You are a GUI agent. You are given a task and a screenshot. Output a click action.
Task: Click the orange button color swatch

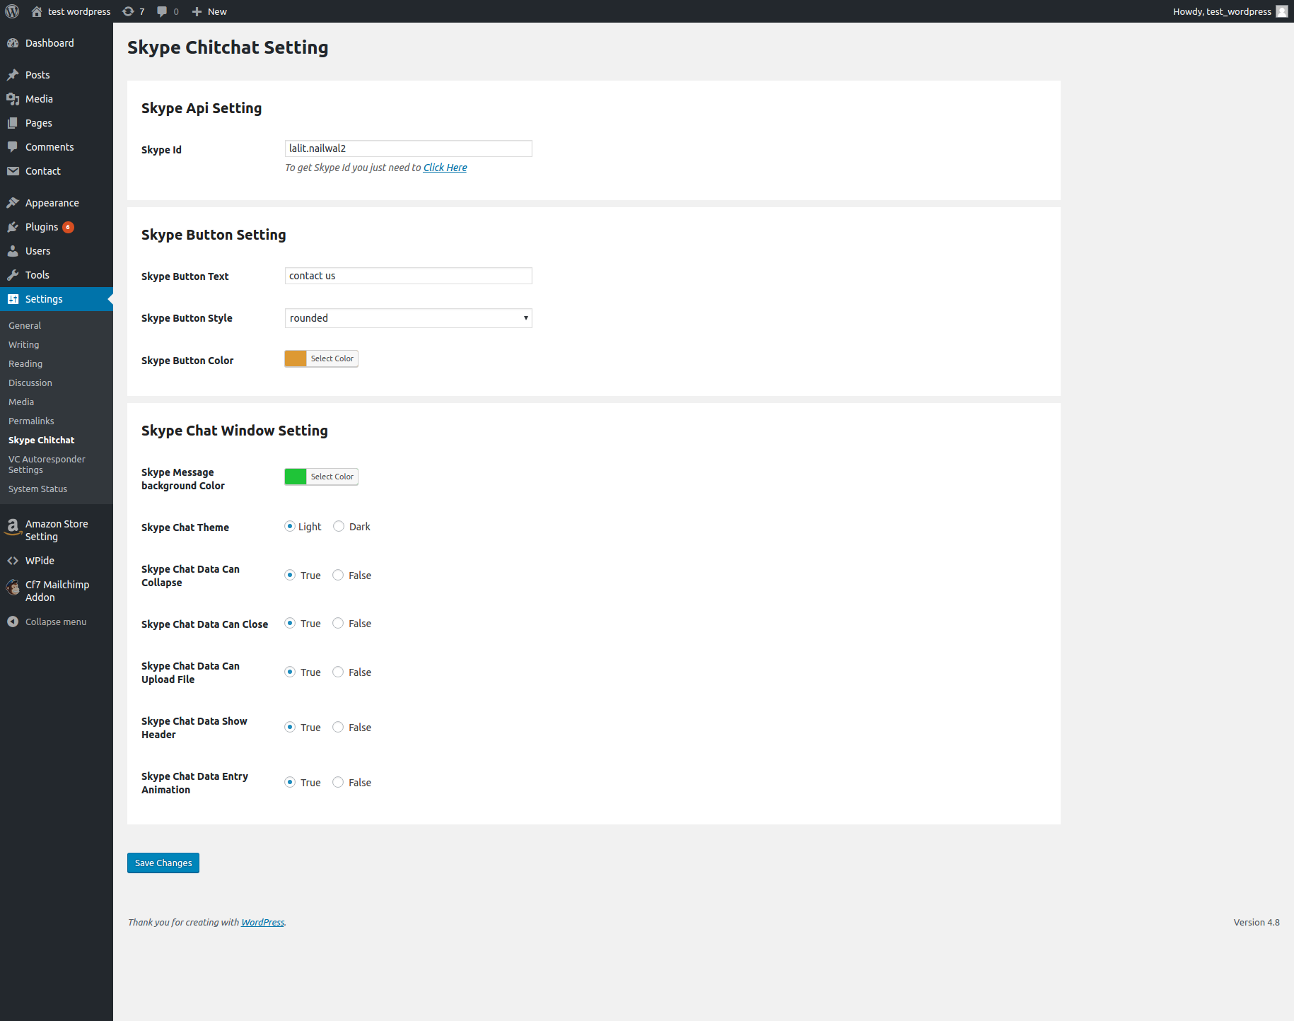pyautogui.click(x=296, y=358)
